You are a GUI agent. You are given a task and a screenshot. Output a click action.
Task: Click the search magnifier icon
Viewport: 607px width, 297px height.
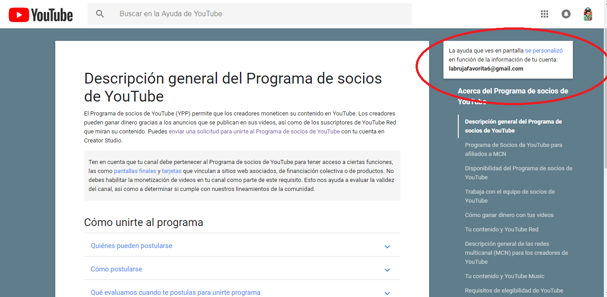point(100,14)
